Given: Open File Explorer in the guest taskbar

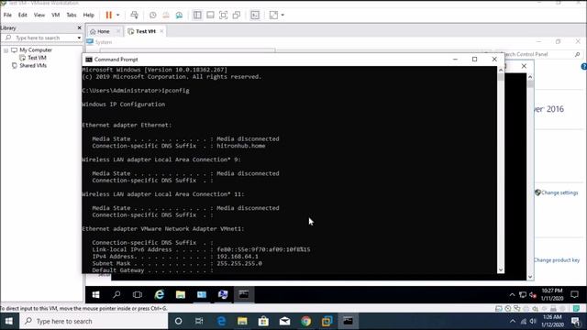Looking at the screenshot, I should 181,295.
